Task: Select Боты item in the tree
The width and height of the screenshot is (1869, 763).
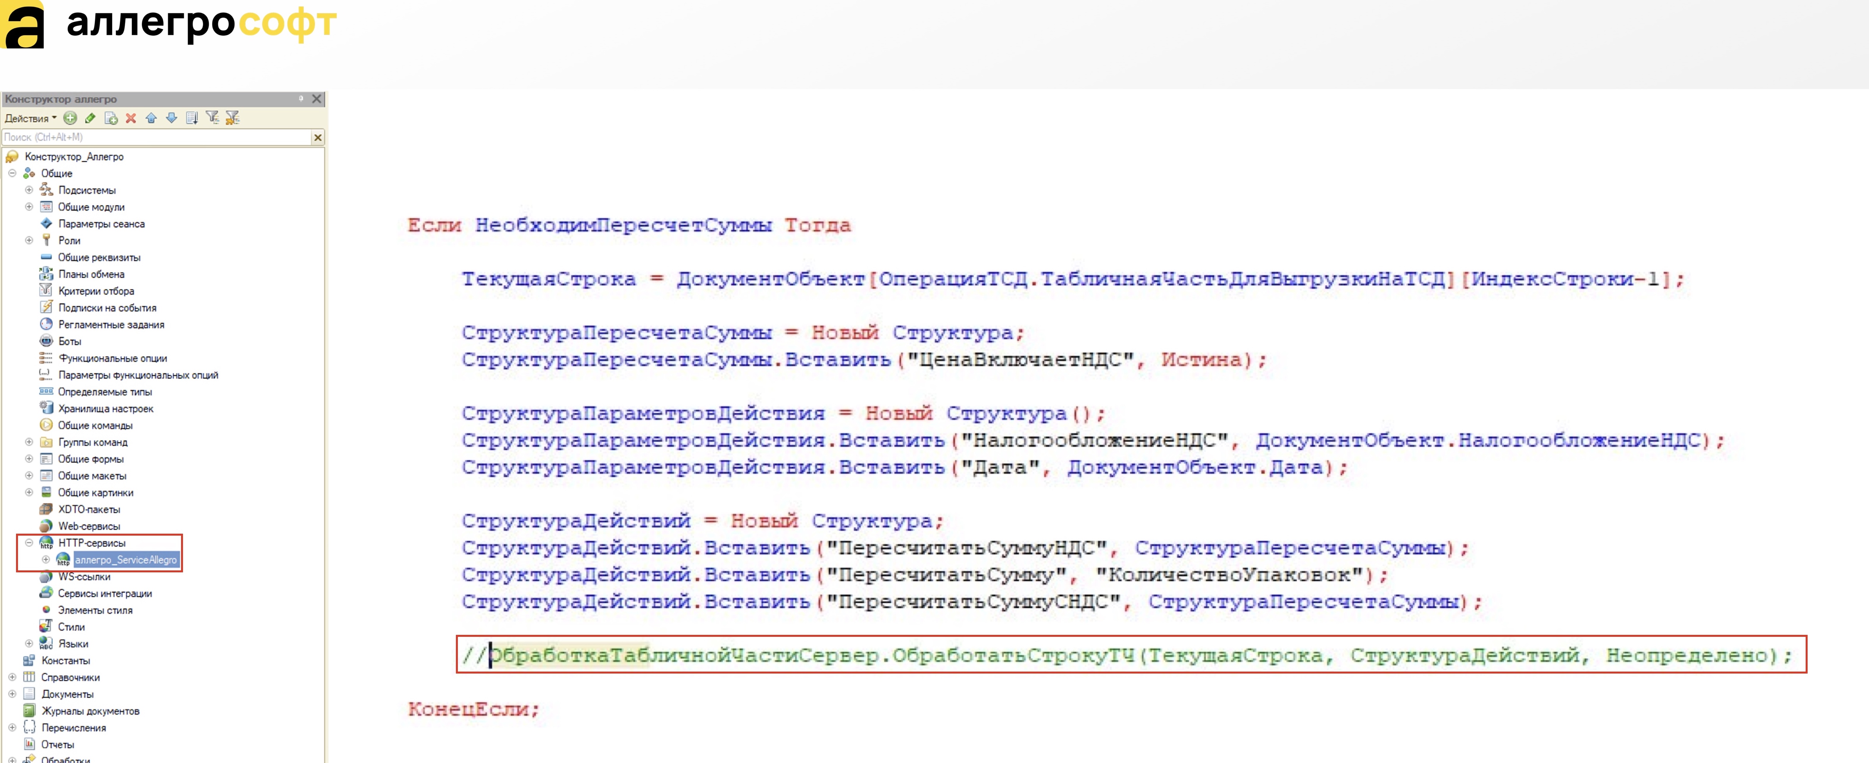Action: coord(70,341)
